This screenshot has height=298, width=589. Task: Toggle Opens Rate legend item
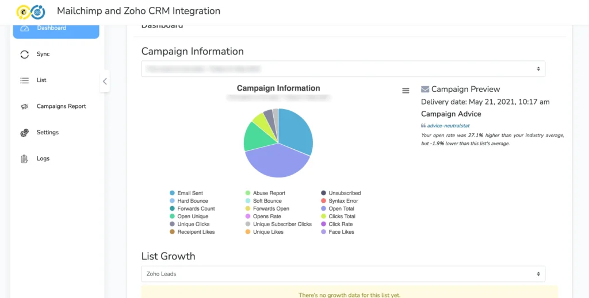pos(263,216)
